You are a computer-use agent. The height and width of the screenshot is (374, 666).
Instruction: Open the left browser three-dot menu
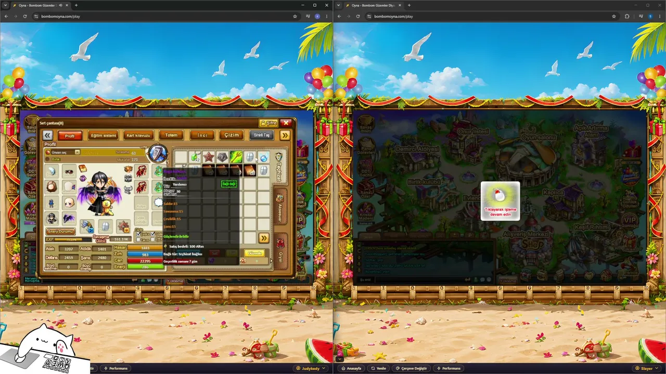tap(326, 16)
